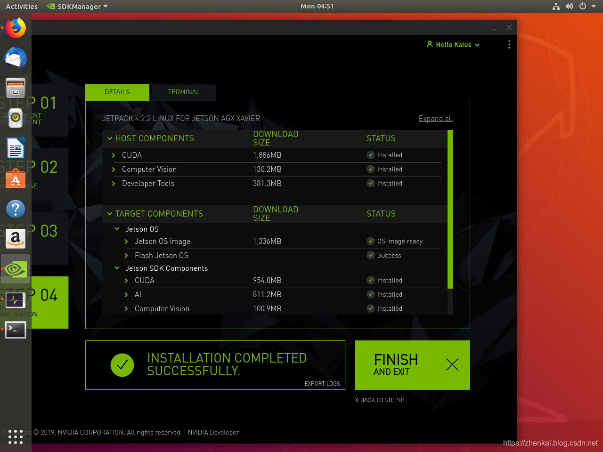The image size is (603, 452).
Task: Click the JETPACK 4.2.2 LINUX heading text
Action: point(181,119)
